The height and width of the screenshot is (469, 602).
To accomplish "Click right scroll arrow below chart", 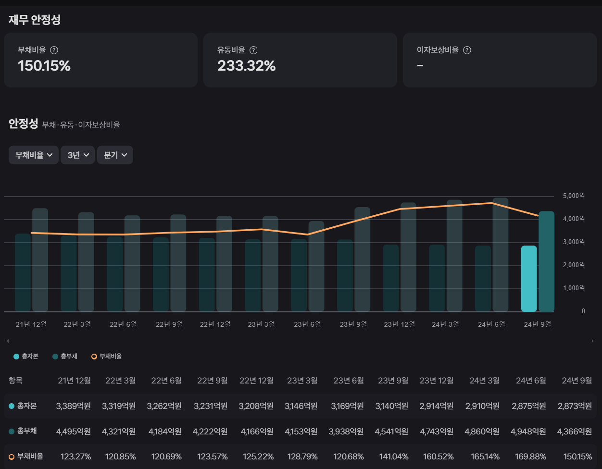I will (592, 341).
